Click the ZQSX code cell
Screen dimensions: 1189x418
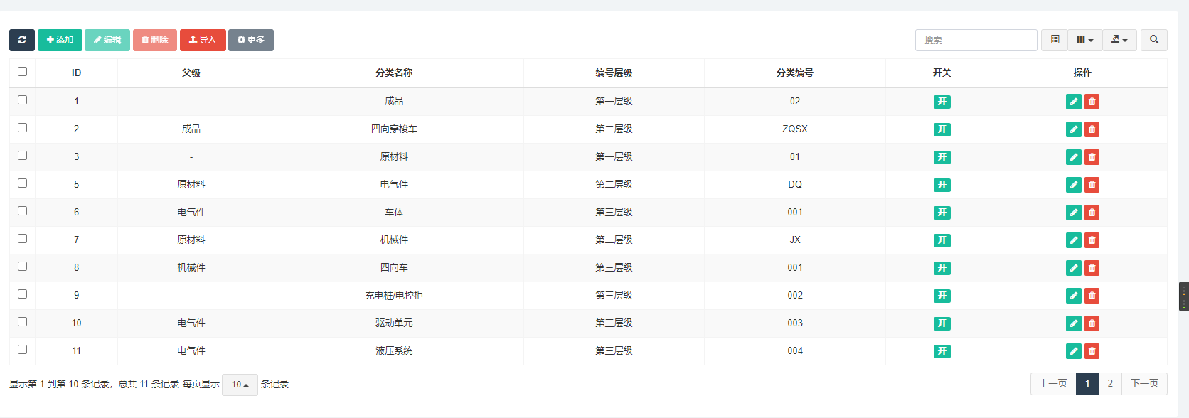(x=795, y=129)
